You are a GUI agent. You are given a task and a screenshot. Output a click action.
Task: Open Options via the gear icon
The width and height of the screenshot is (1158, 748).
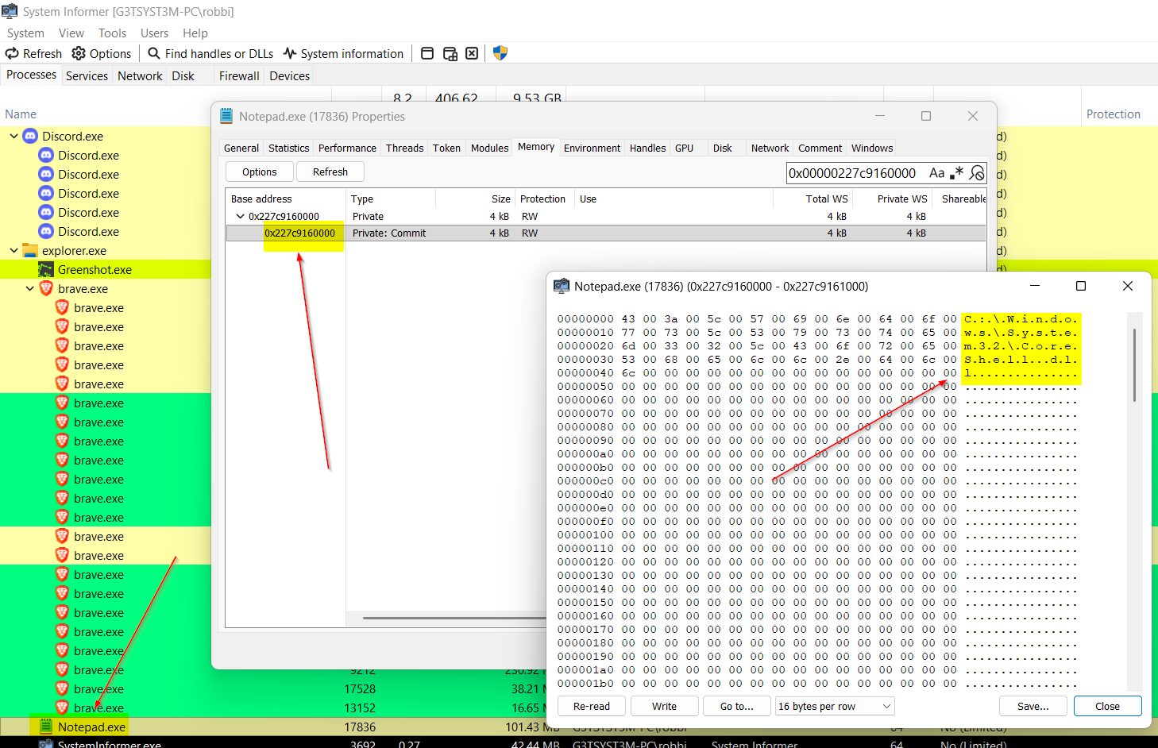79,53
